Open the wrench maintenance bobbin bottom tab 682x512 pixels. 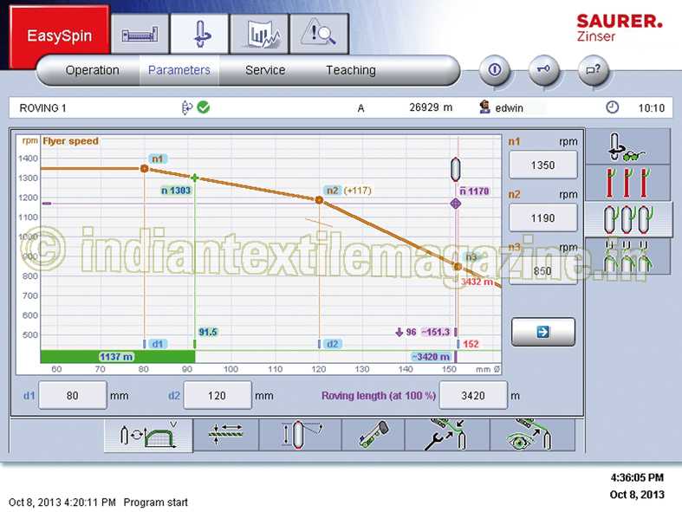447,435
